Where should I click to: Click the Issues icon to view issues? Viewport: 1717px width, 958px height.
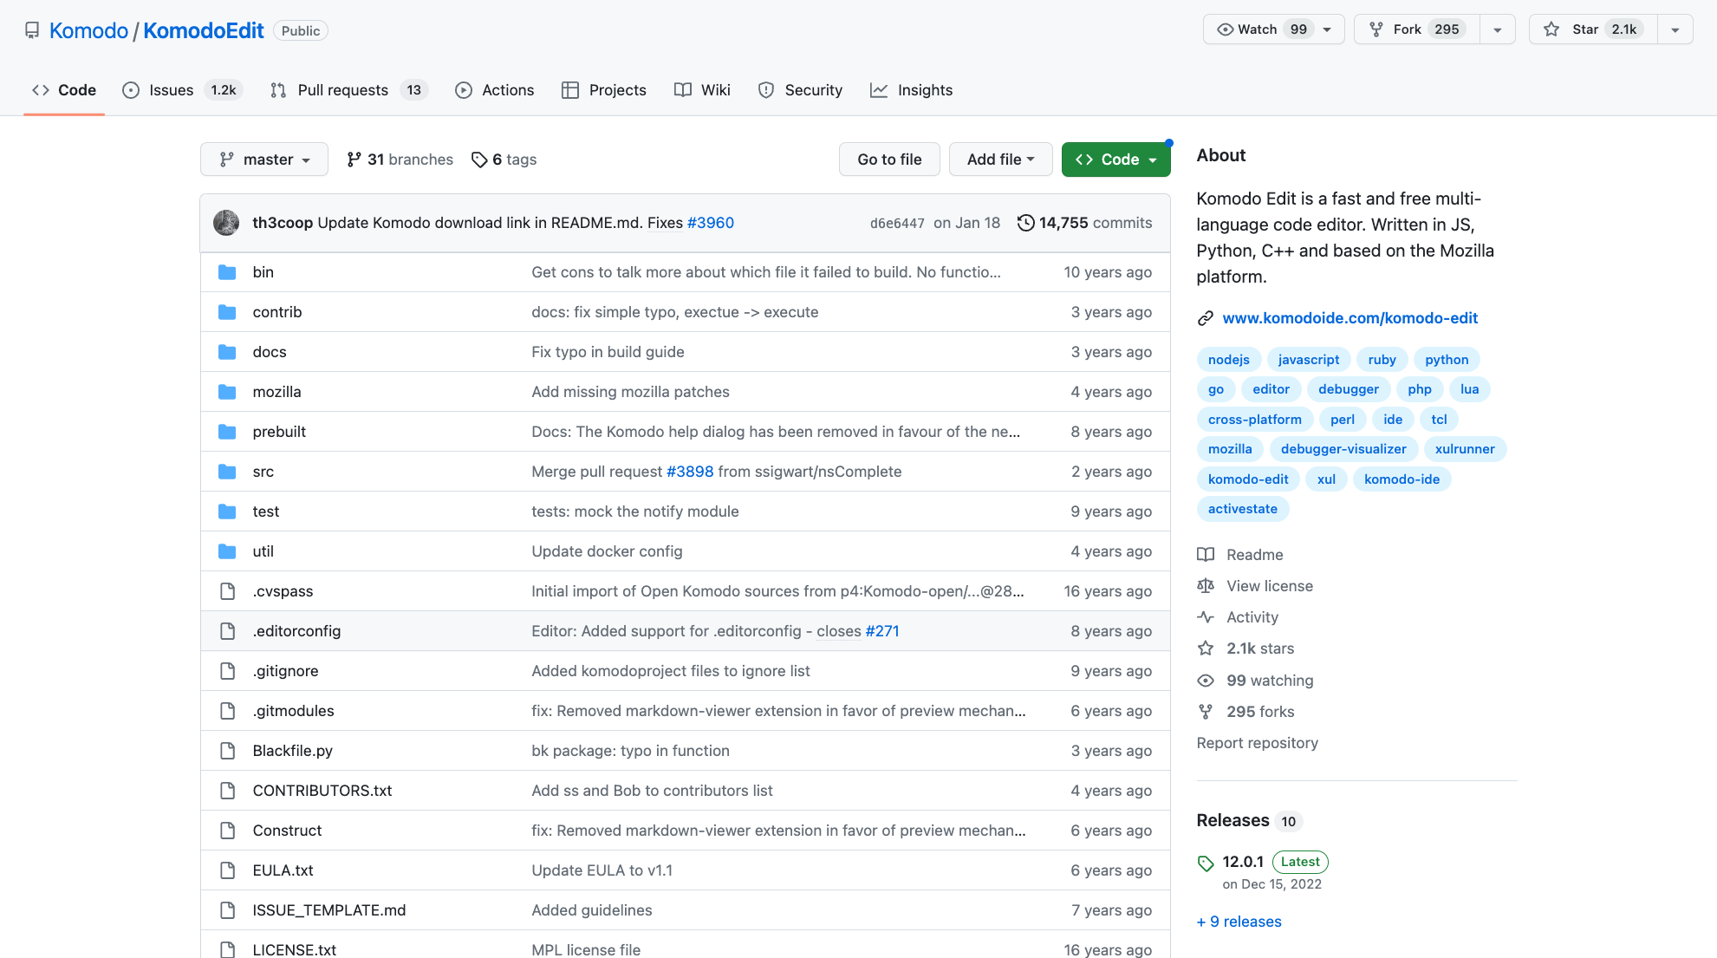click(x=131, y=88)
